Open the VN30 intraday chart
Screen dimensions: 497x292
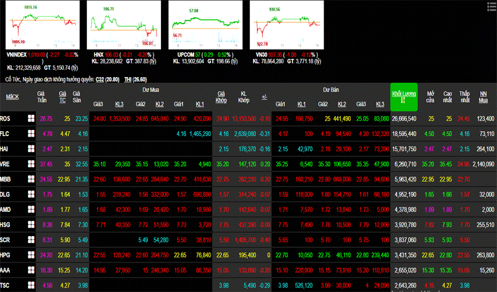287,25
